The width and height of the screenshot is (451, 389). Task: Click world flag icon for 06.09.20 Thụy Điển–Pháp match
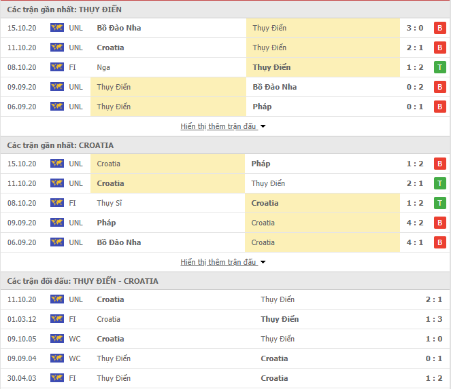coord(57,107)
